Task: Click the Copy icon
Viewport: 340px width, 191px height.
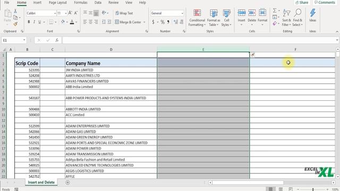Action: (15, 18)
